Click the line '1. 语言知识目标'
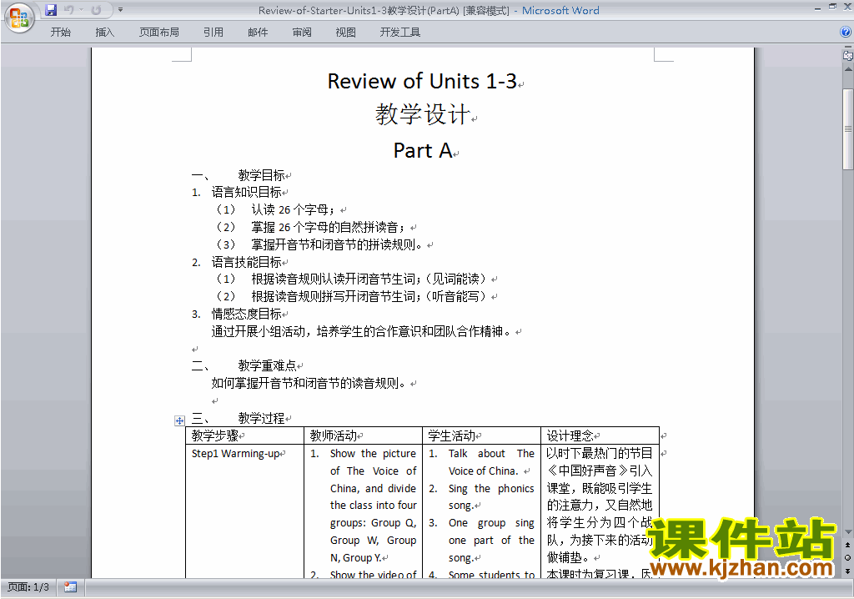The height and width of the screenshot is (599, 854). [x=236, y=193]
